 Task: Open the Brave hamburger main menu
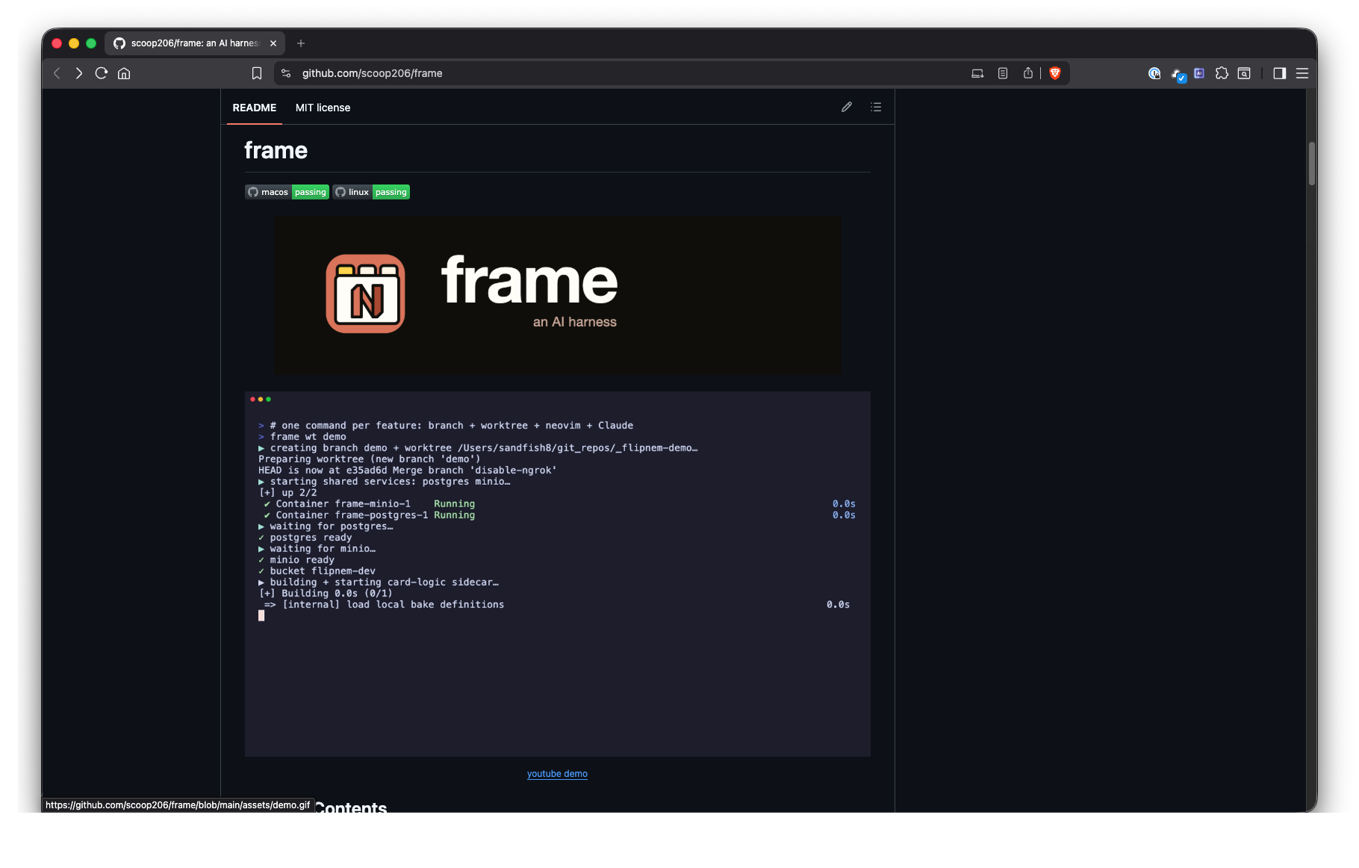(1302, 73)
